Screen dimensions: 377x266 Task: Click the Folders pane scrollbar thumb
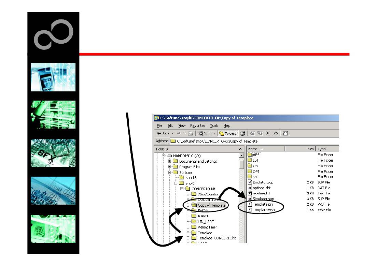[241, 164]
